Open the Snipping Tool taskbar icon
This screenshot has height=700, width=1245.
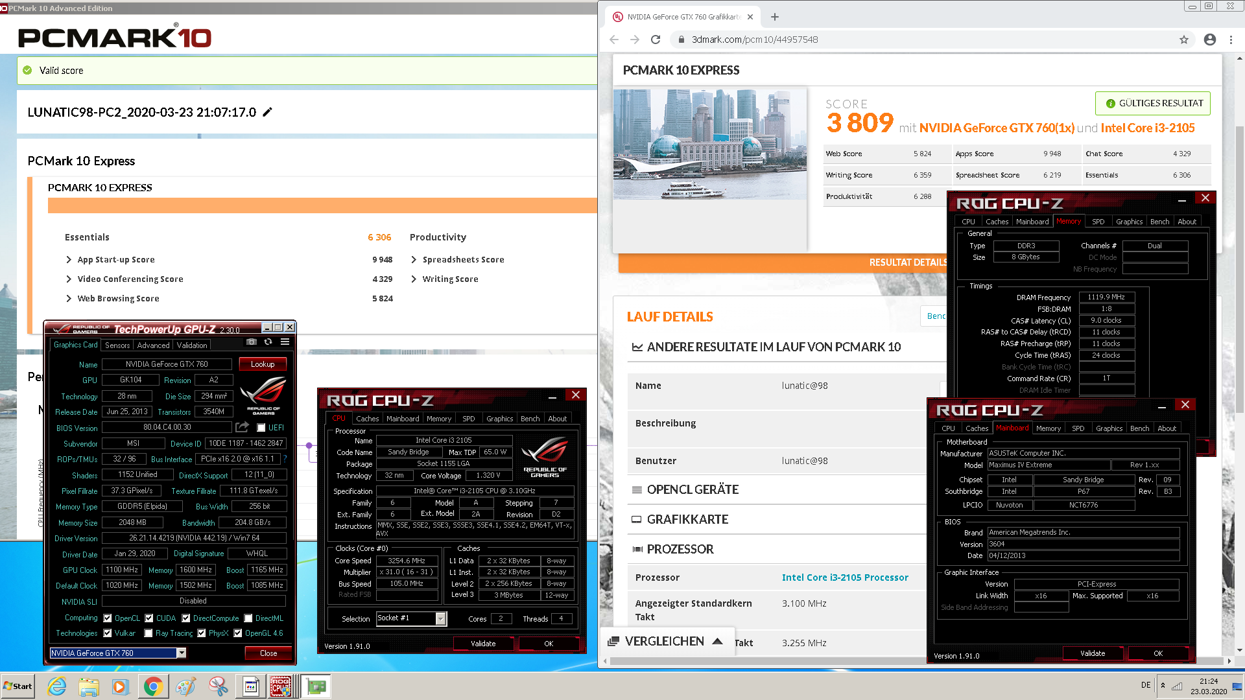tap(218, 686)
